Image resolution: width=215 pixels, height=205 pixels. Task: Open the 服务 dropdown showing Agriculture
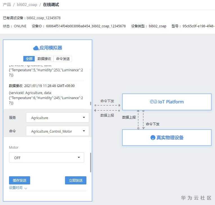[57, 117]
